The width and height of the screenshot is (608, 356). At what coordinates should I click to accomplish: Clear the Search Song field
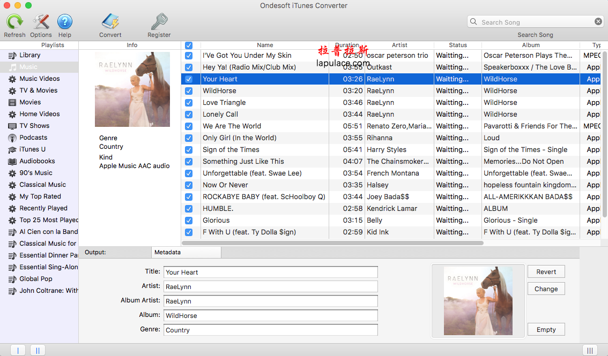tap(598, 21)
